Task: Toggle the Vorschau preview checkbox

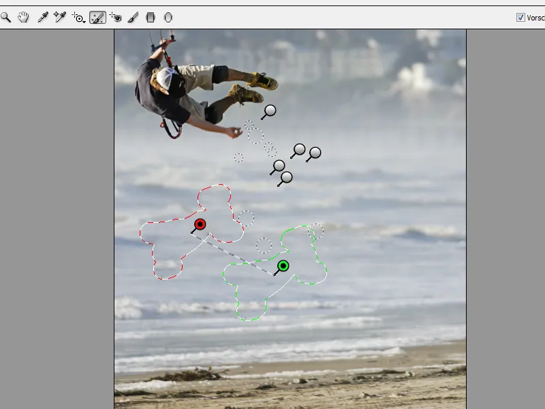Action: tap(520, 18)
